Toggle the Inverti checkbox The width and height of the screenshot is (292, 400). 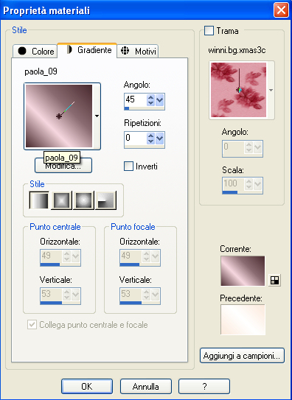point(128,166)
